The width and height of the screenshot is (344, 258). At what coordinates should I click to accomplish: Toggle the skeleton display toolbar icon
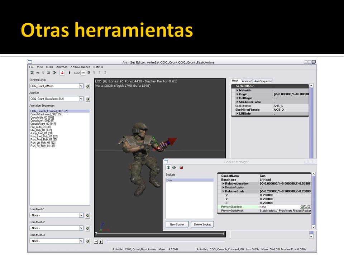[32, 73]
